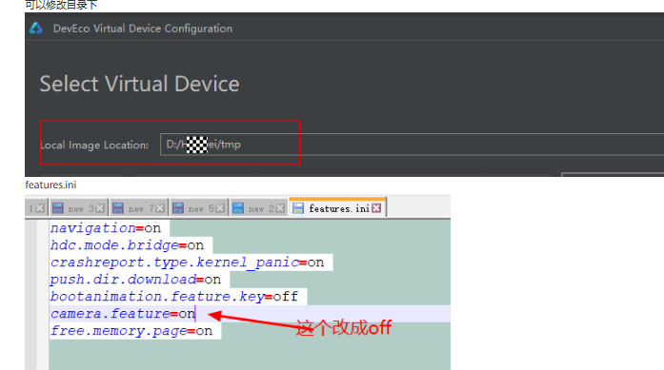Click the 'bootanimation.feature.key=off' line
Viewport: 664px width, 370px height.
(x=174, y=297)
